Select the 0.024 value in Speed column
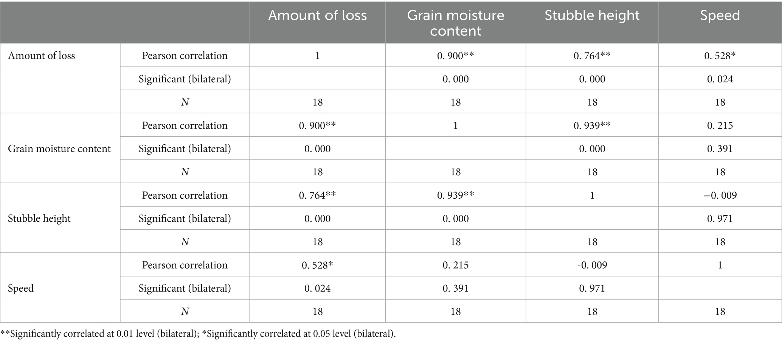This screenshot has width=782, height=343. (x=720, y=79)
